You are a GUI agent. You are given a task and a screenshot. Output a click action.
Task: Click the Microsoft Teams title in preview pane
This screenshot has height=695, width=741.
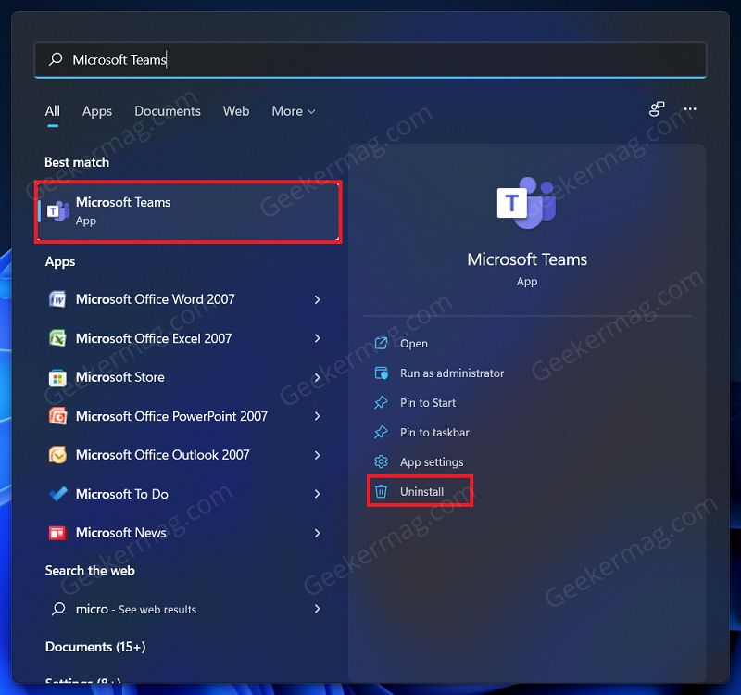click(527, 259)
